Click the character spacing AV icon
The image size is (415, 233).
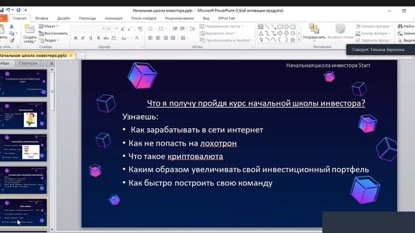[x=114, y=38]
